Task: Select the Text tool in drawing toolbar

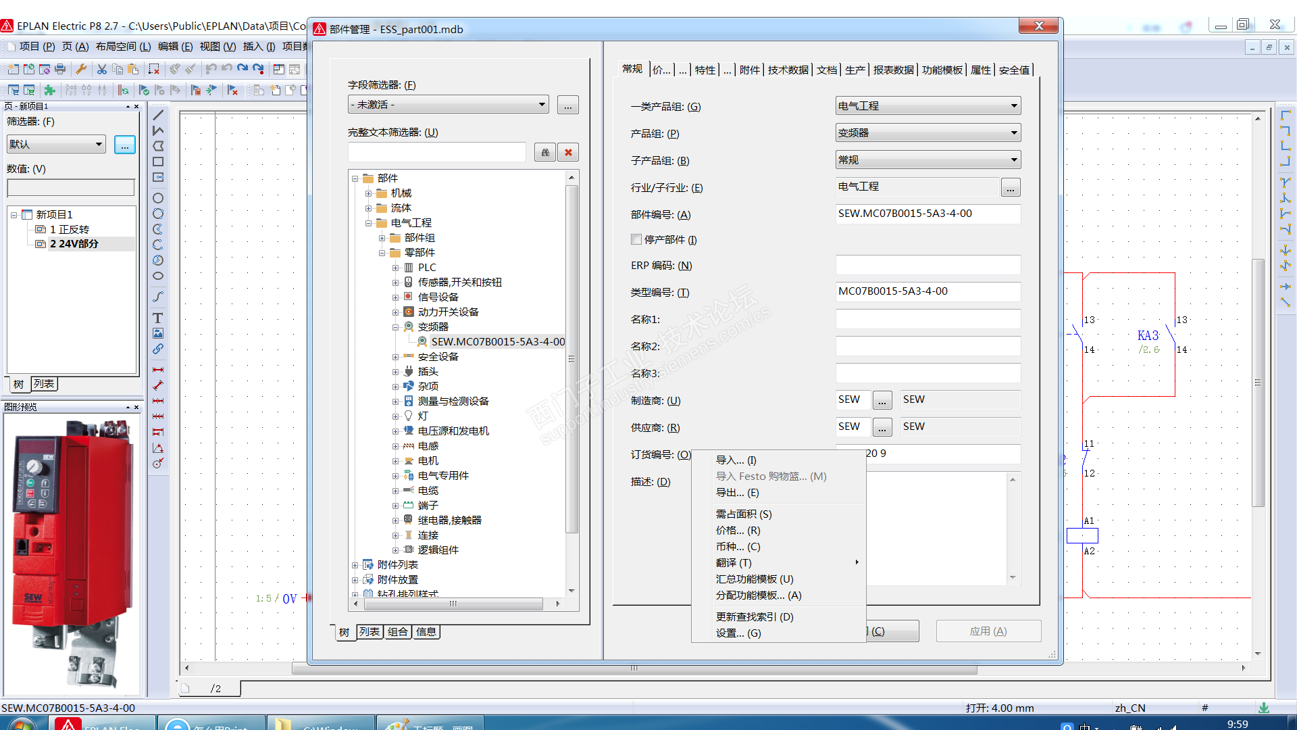Action: point(157,318)
